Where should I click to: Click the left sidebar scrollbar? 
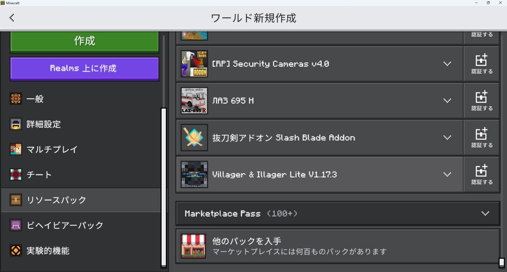point(164,187)
